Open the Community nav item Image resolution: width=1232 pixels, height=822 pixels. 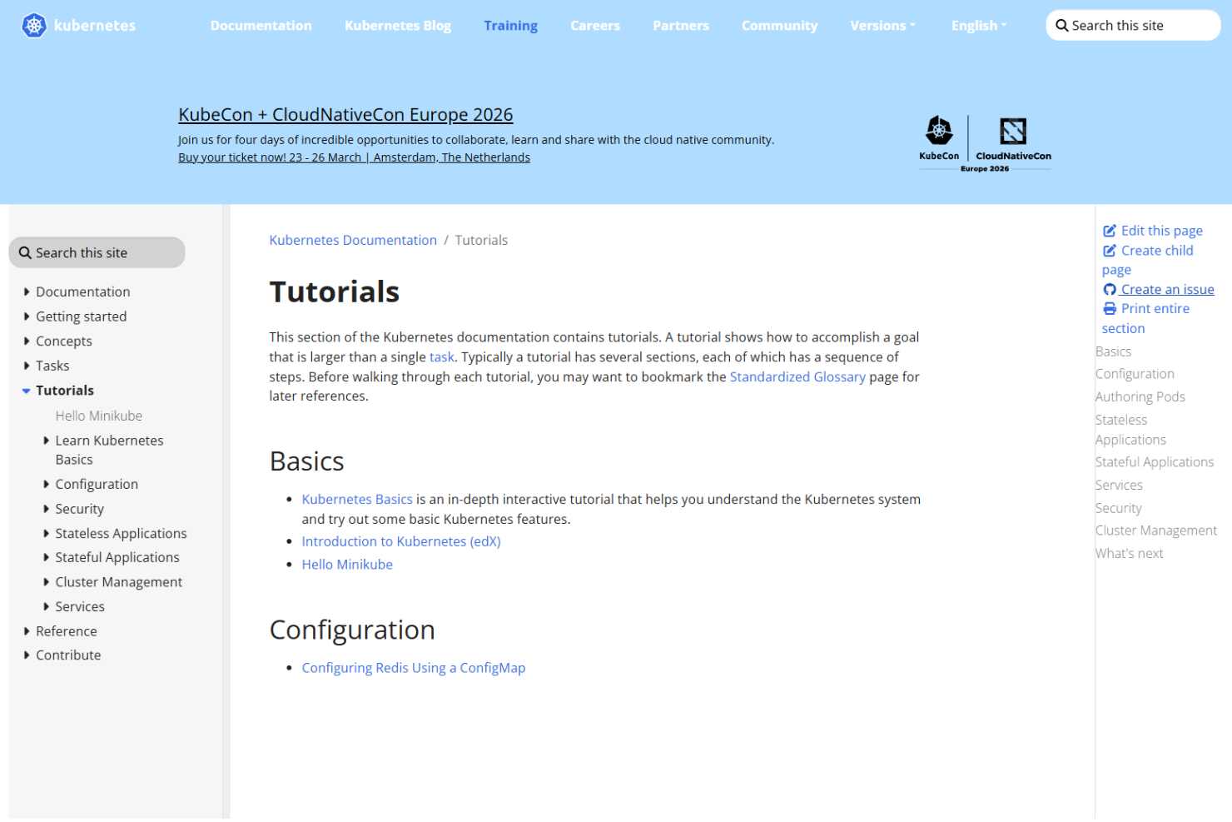coord(780,26)
